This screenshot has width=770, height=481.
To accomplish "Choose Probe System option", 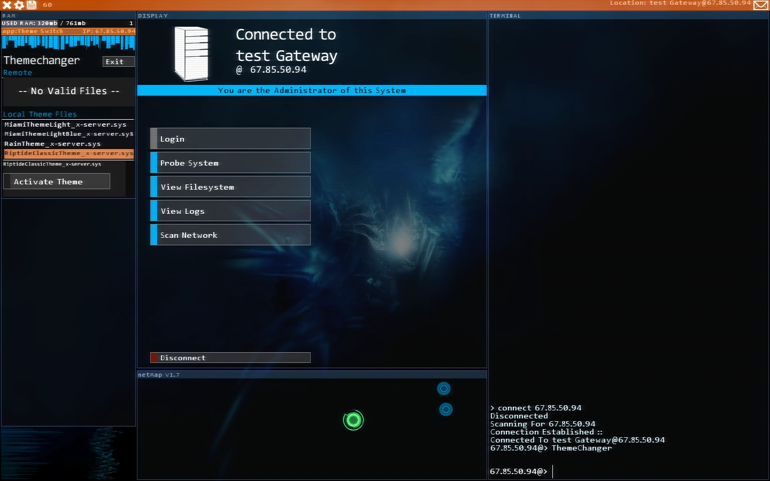I will point(230,162).
